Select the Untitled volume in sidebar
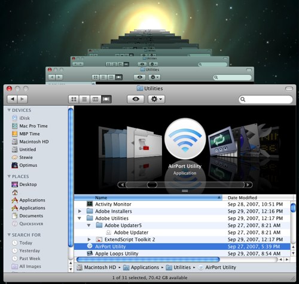Image resolution: width=299 pixels, height=284 pixels. click(x=24, y=149)
